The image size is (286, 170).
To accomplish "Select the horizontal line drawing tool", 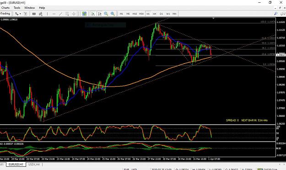I will pos(54,14).
